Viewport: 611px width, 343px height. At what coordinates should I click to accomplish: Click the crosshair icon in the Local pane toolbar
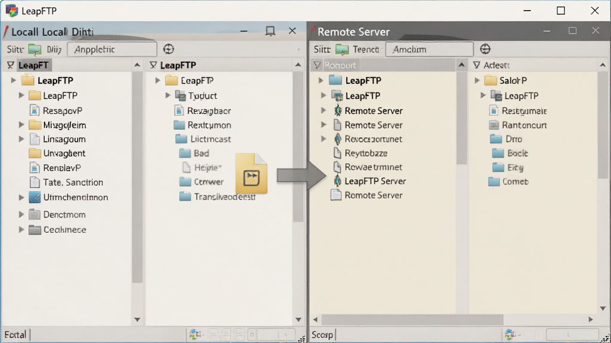tap(168, 49)
